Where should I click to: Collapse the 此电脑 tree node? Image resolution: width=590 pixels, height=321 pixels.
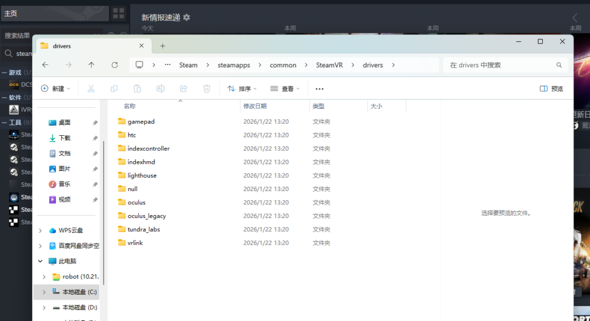click(x=40, y=261)
